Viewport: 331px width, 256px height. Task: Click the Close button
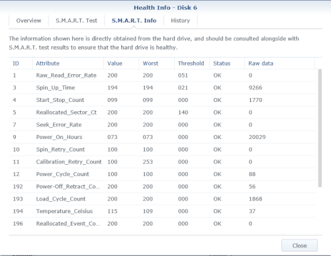(299, 245)
